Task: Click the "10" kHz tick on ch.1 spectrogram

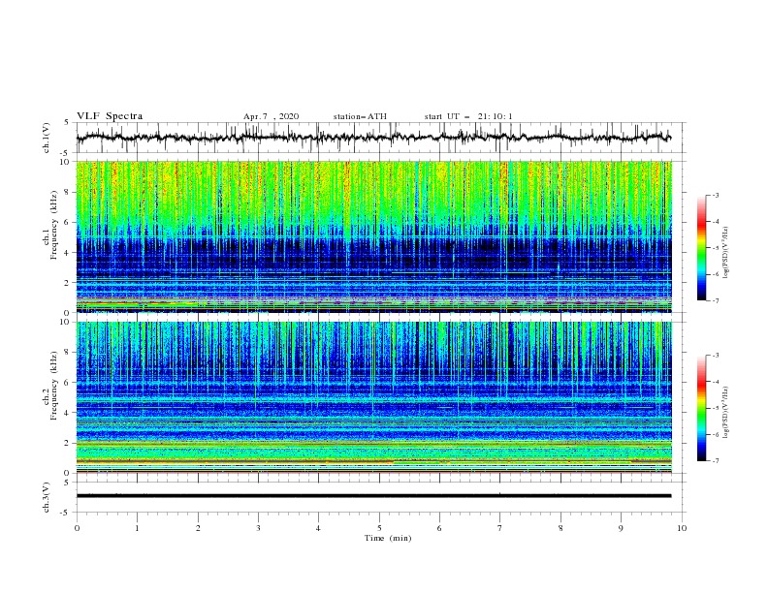Action: click(x=67, y=162)
